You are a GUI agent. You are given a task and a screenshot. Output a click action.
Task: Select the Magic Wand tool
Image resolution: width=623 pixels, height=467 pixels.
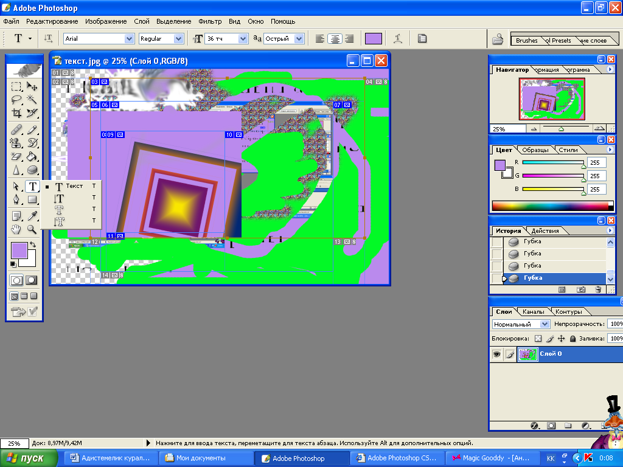32,99
